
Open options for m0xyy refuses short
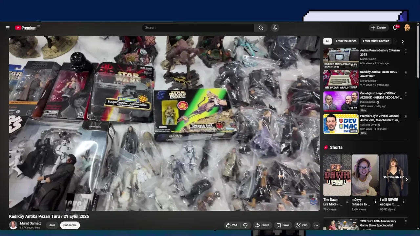coord(375,201)
